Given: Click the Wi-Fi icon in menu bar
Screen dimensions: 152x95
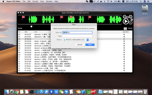Looking at the screenshot, I should click(x=108, y=1).
